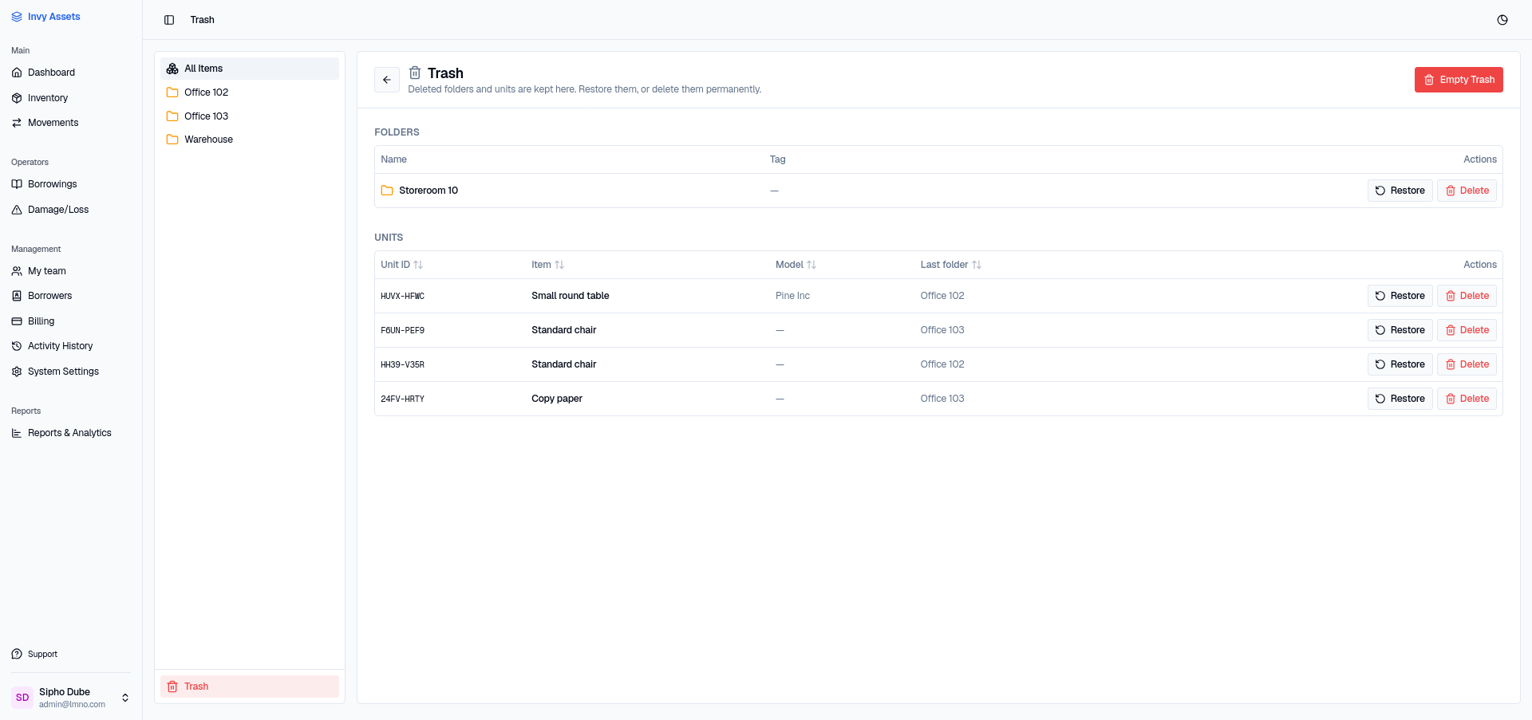Delete the Storeroom 10 folder permanently
The width and height of the screenshot is (1532, 720).
coord(1467,191)
